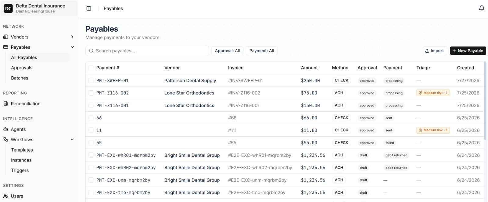Collapse the Payables section chevron
488x202 pixels.
pos(72,47)
